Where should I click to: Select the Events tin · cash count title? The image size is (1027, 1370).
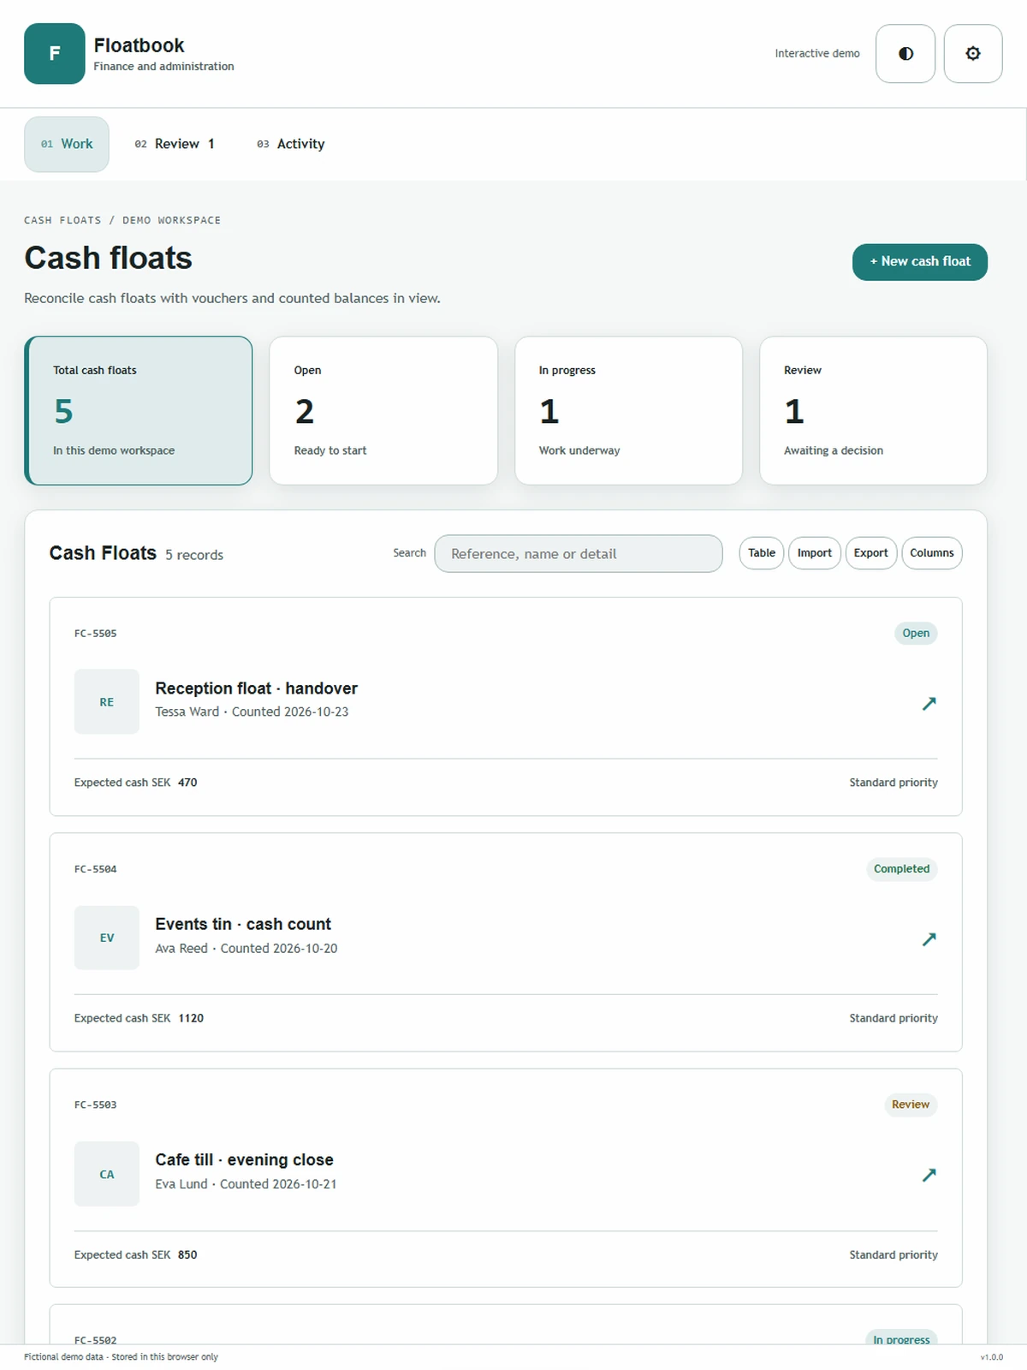pos(243,924)
